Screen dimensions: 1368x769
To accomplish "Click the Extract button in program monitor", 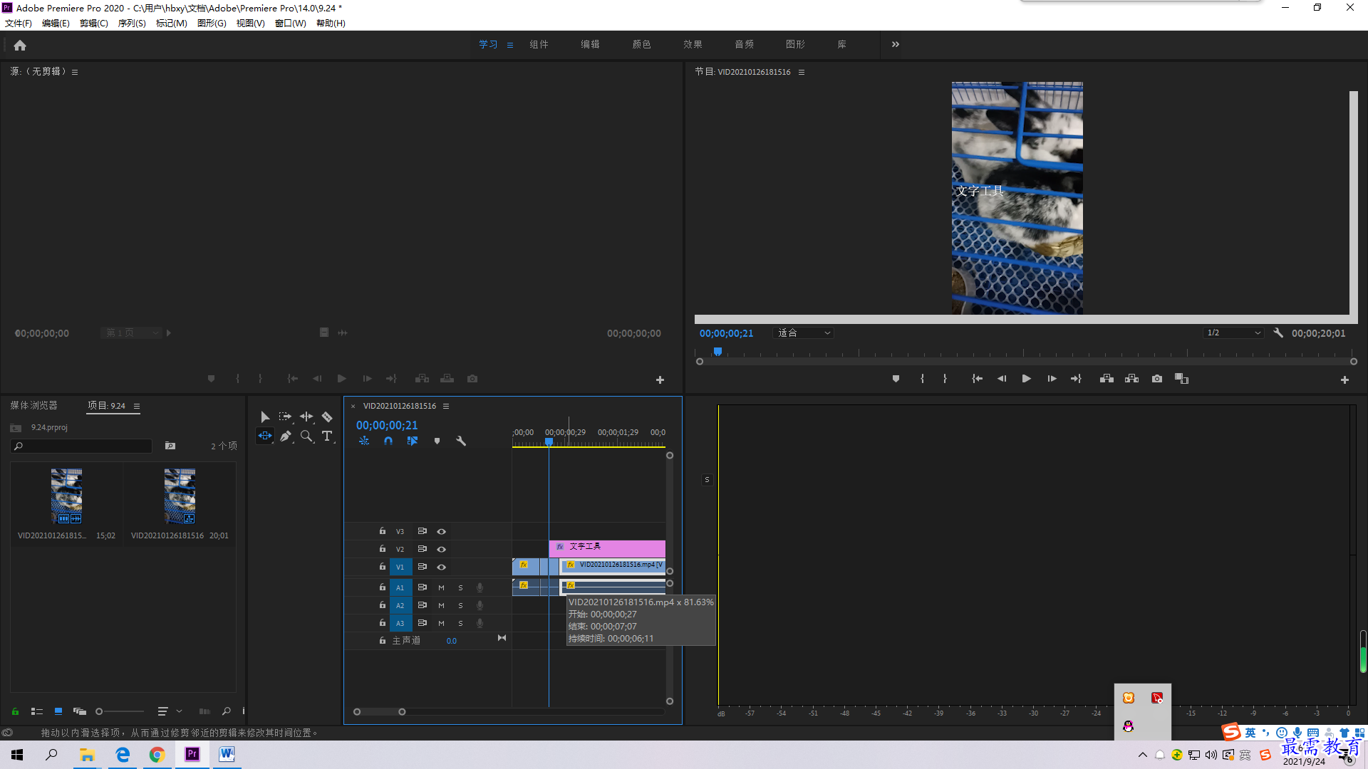I will (x=1131, y=379).
